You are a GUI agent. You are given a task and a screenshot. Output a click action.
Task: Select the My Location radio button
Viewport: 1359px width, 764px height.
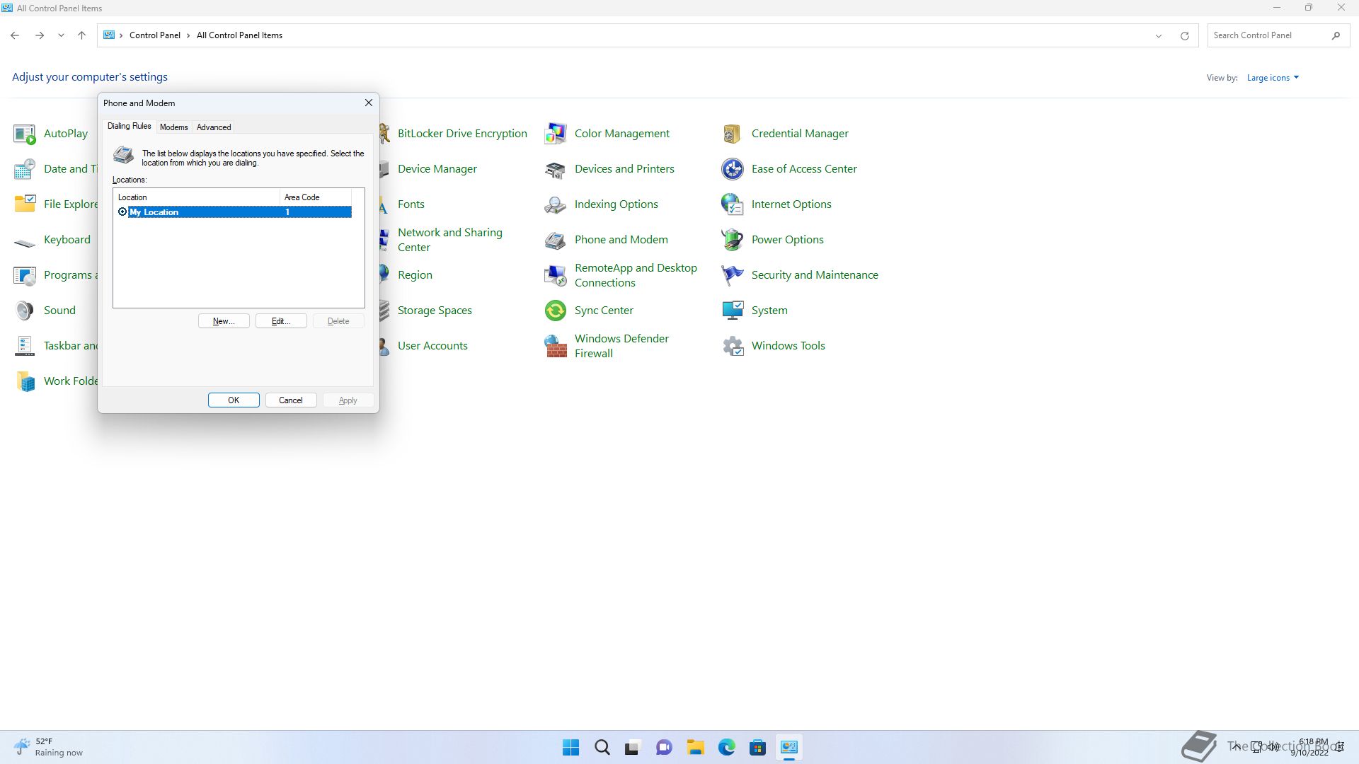[122, 212]
